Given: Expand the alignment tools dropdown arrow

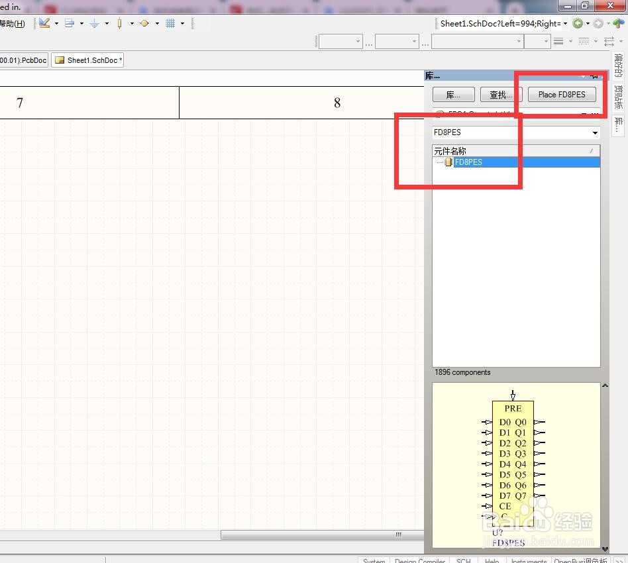Looking at the screenshot, I should point(81,24).
